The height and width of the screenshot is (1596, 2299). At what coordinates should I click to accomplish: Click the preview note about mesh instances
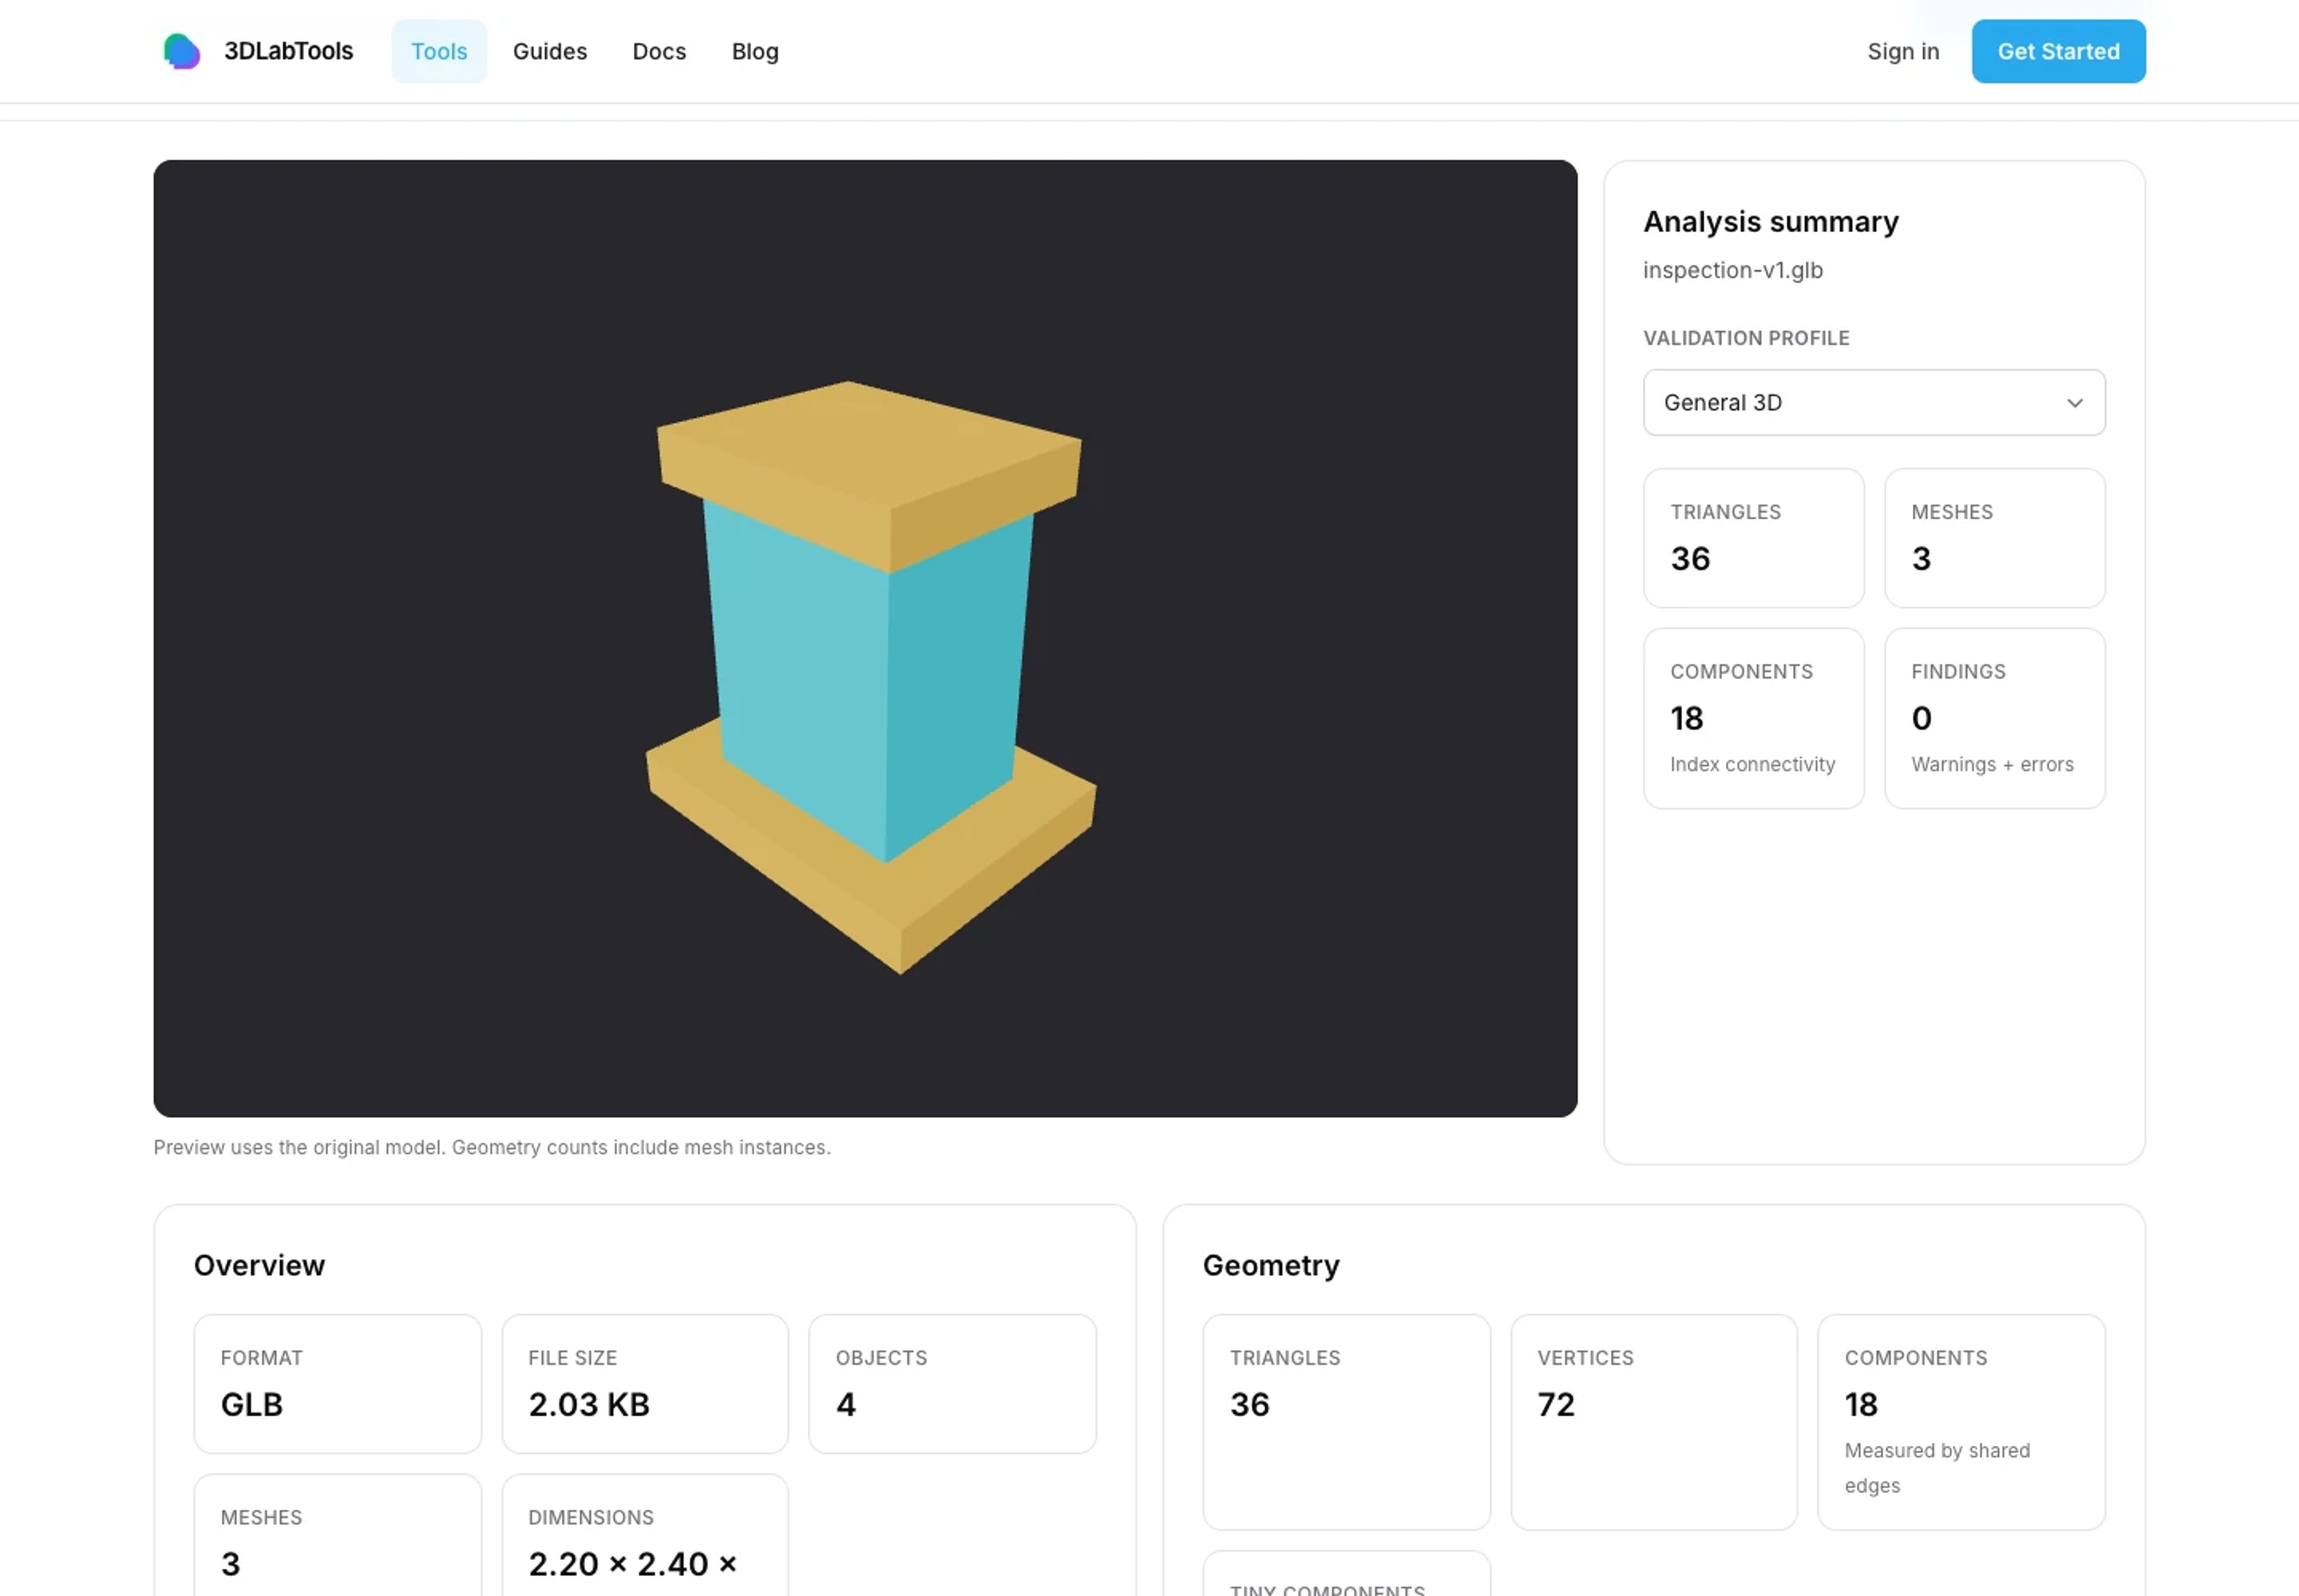pyautogui.click(x=492, y=1147)
